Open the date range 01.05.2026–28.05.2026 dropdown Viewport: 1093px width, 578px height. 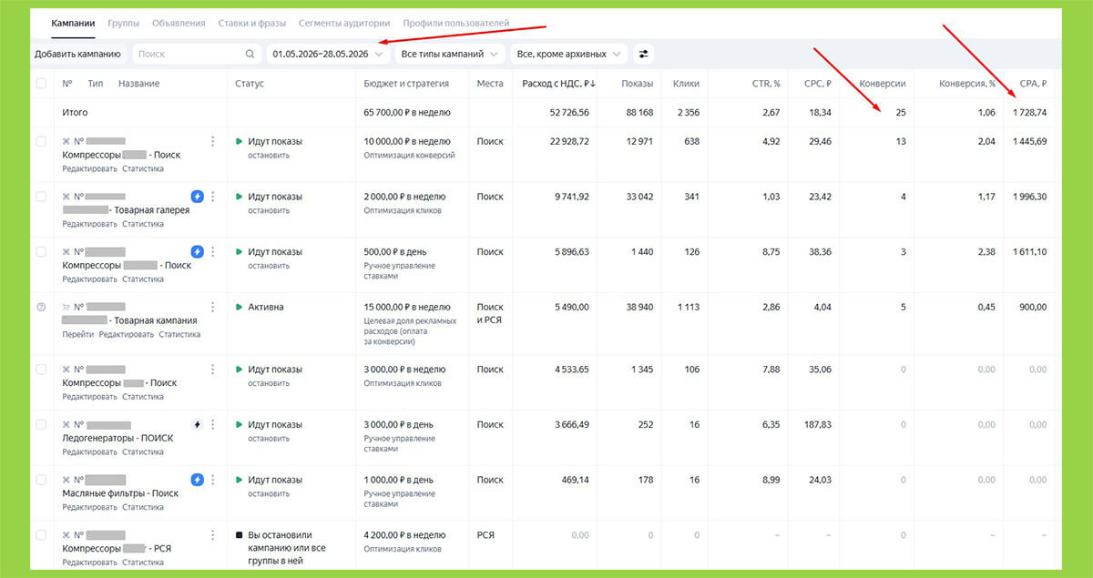point(327,55)
